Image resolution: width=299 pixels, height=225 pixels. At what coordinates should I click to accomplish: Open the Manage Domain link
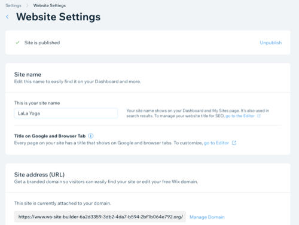click(207, 217)
